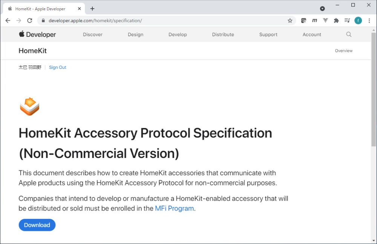The height and width of the screenshot is (244, 377).
Task: Open the search with the magnifier icon
Action: [x=348, y=34]
